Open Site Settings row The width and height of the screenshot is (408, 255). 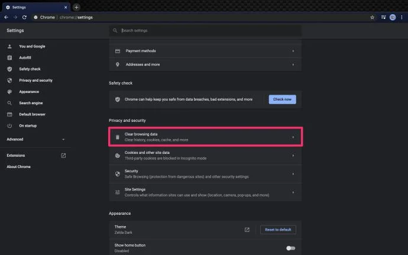[x=205, y=192]
